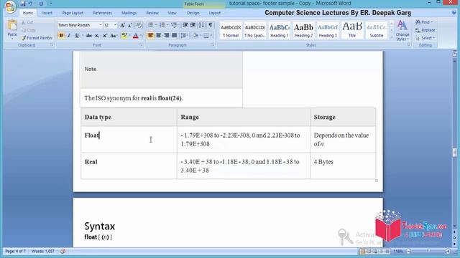Viewport: 460px width, 258px height.
Task: Switch to the Page Layout tab
Action: (x=73, y=13)
